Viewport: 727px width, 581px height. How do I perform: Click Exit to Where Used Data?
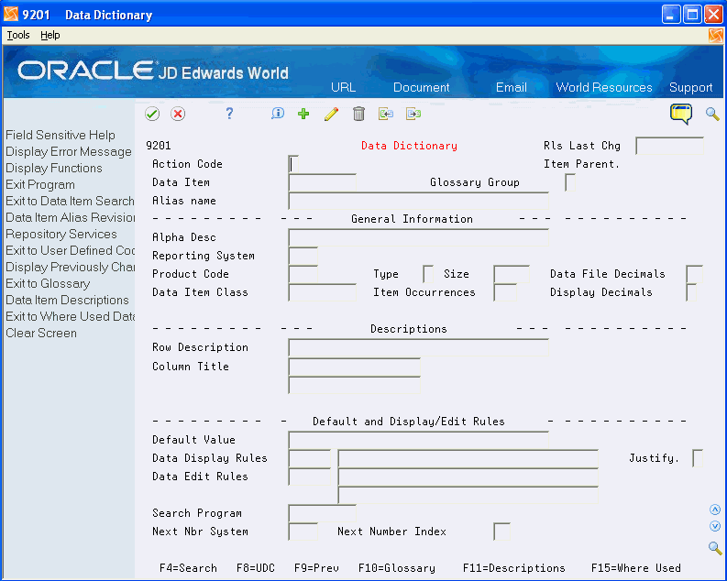70,316
